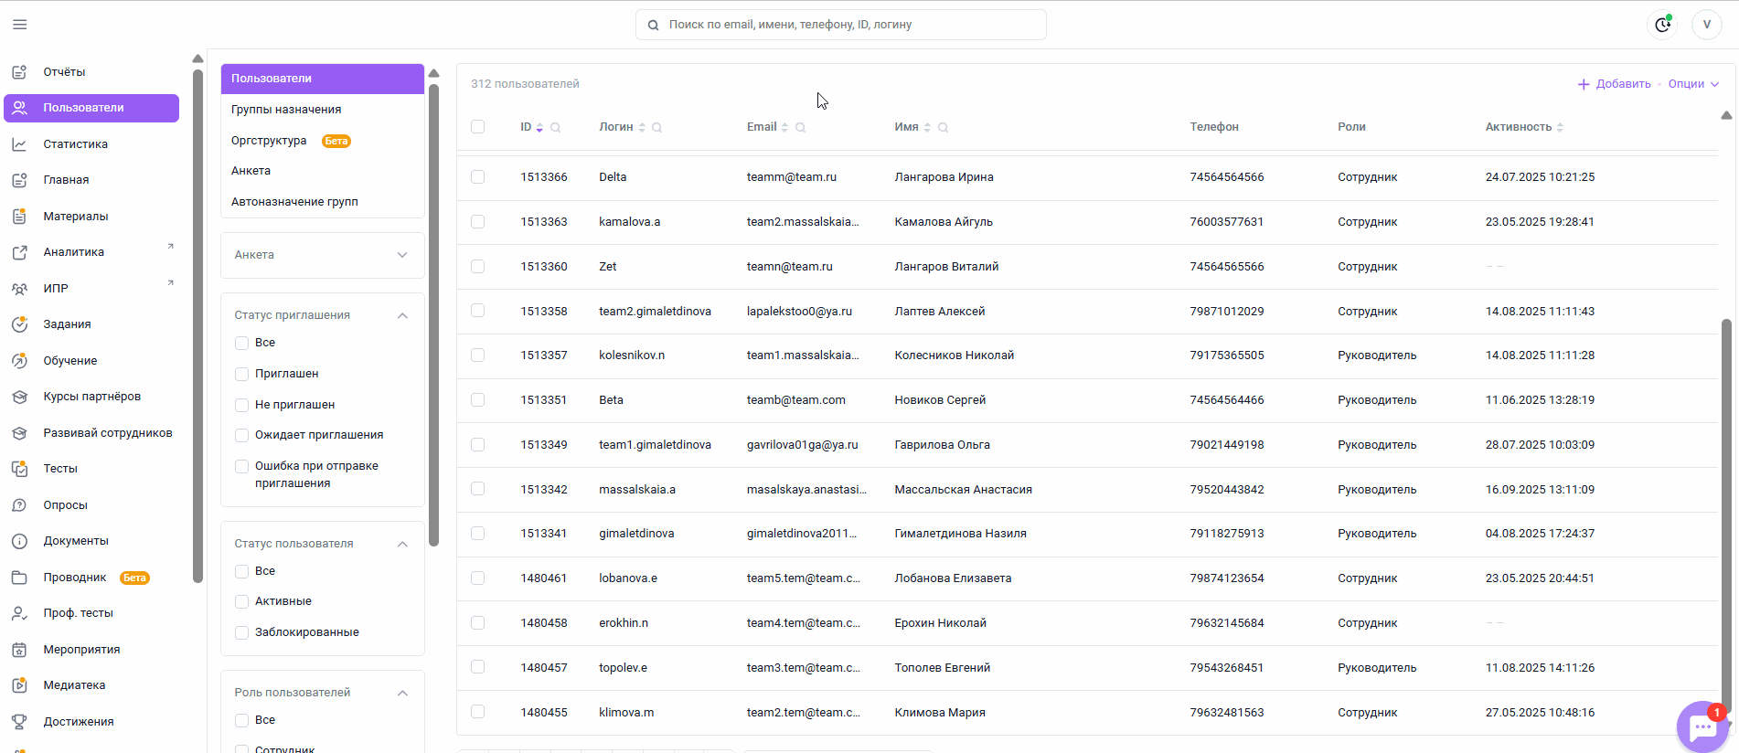Collapse the Статус приглашения section
Viewport: 1739px width, 753px height.
point(402,315)
